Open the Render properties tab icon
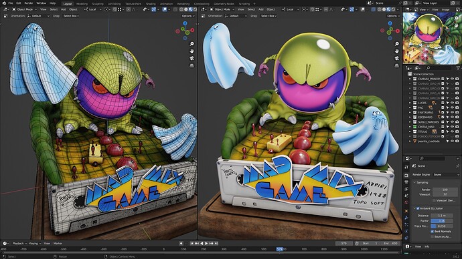This screenshot has height=259, width=462. point(406,176)
